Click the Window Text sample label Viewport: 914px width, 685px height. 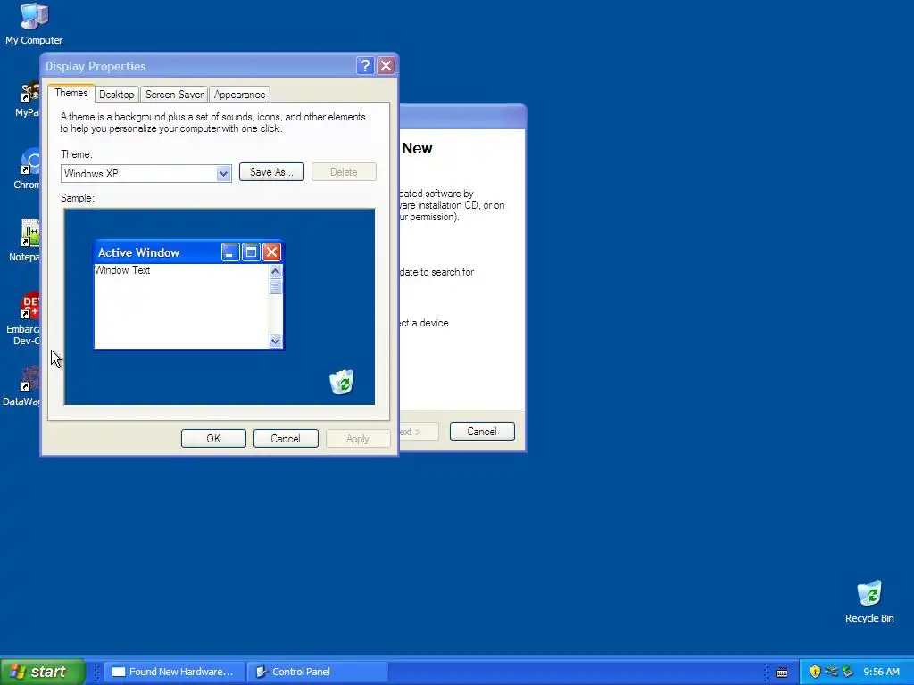pos(122,270)
